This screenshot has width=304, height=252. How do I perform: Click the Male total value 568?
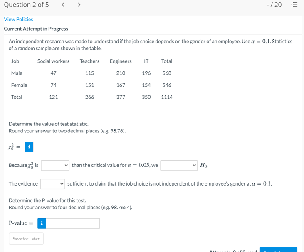167,73
